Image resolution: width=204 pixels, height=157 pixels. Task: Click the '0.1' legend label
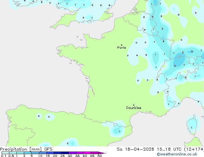click(4, 156)
